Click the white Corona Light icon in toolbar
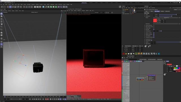Image resolution: width=181 pixels, height=102 pixels. 129,54
